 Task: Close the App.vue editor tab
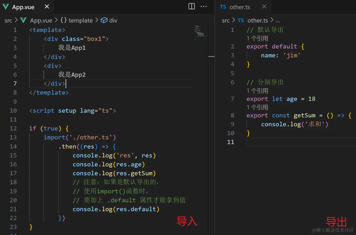47,7
